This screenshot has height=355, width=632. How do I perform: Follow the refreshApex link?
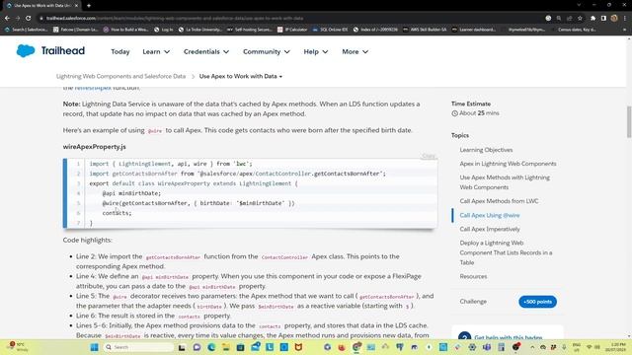(93, 88)
